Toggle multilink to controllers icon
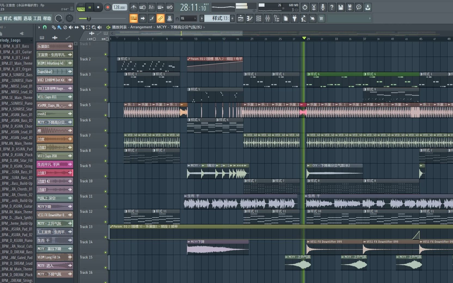The image size is (453, 283). click(x=161, y=19)
